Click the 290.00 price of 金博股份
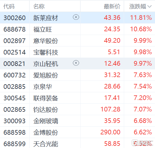The width and height of the screenshot is (155, 148). [x=110, y=132]
